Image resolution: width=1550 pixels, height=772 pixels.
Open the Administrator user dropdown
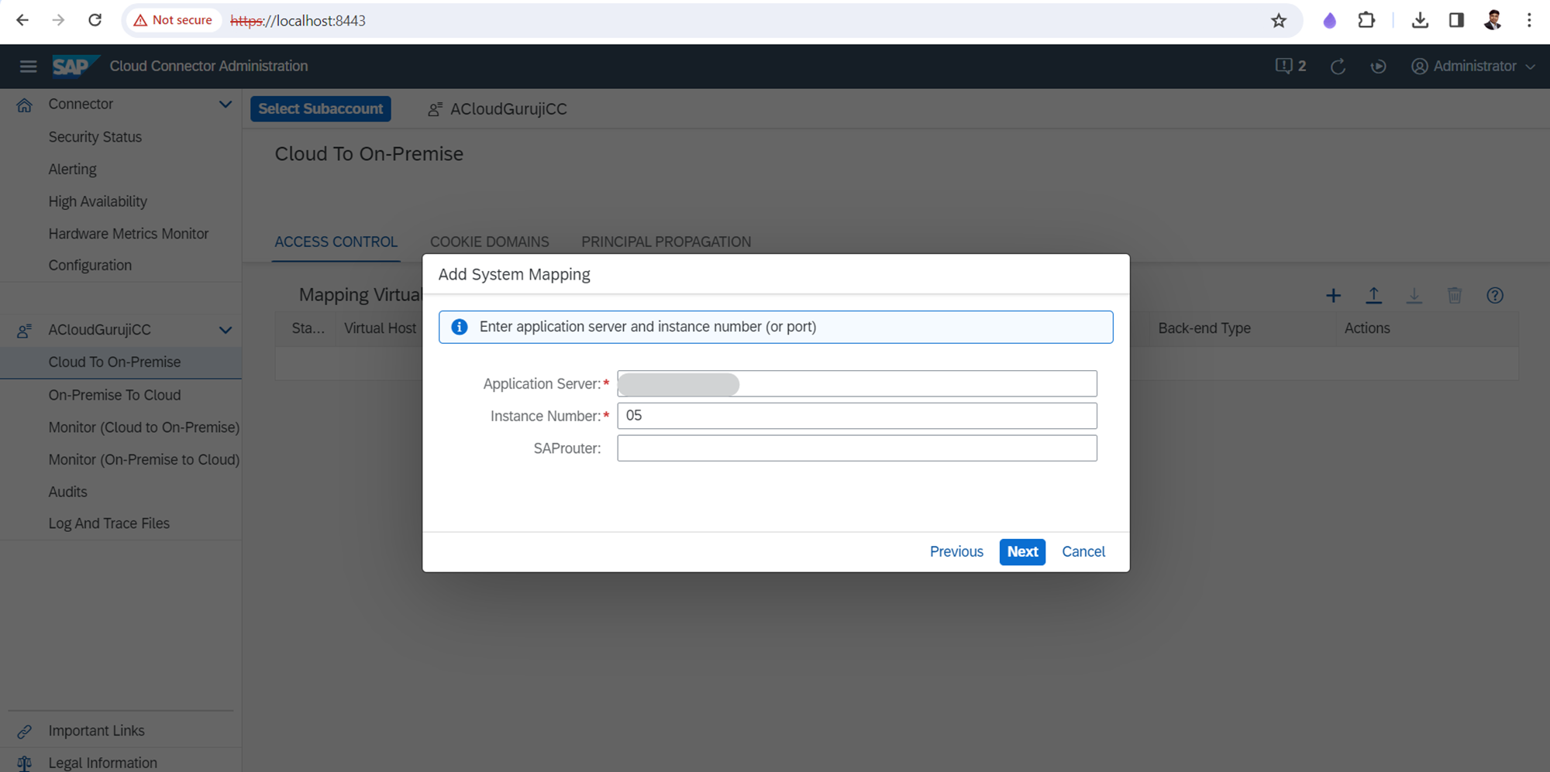pos(1472,67)
